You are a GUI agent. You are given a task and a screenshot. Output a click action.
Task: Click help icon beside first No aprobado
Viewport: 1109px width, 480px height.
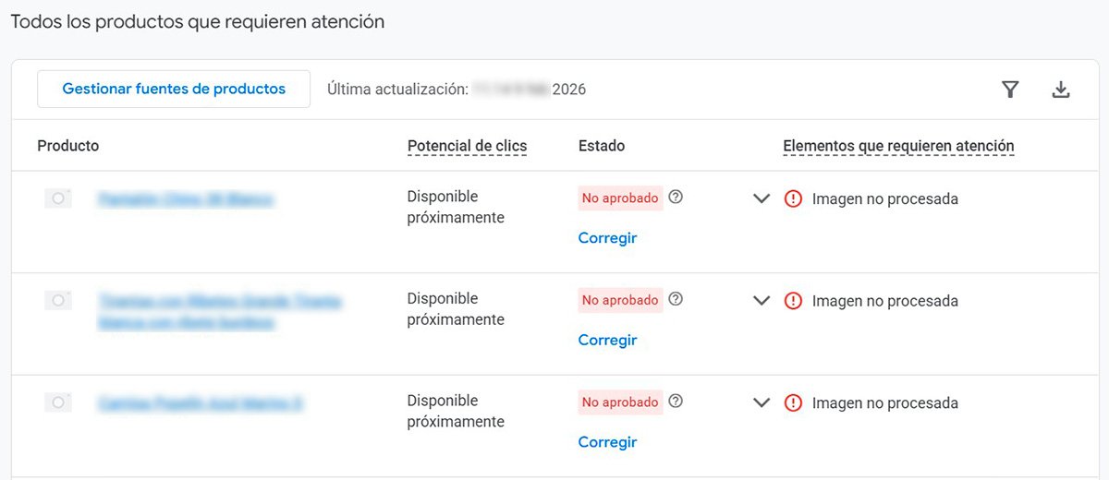coord(676,197)
